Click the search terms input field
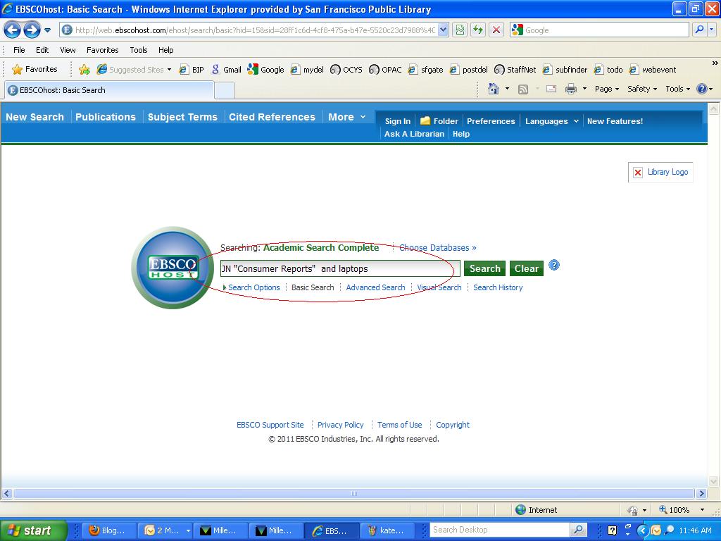721x541 pixels. [x=340, y=268]
